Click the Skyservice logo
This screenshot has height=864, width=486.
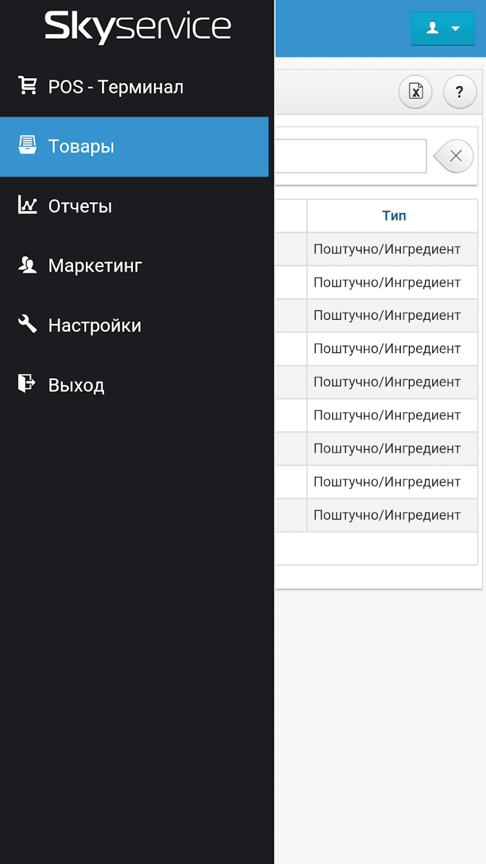tap(138, 26)
